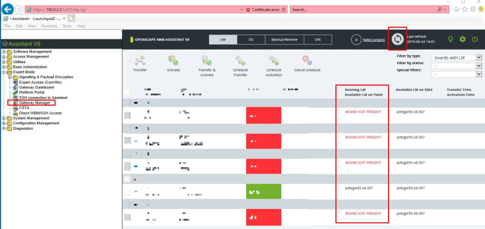
Task: Click the circular refresh icon beside Last refresh
Action: (x=398, y=39)
